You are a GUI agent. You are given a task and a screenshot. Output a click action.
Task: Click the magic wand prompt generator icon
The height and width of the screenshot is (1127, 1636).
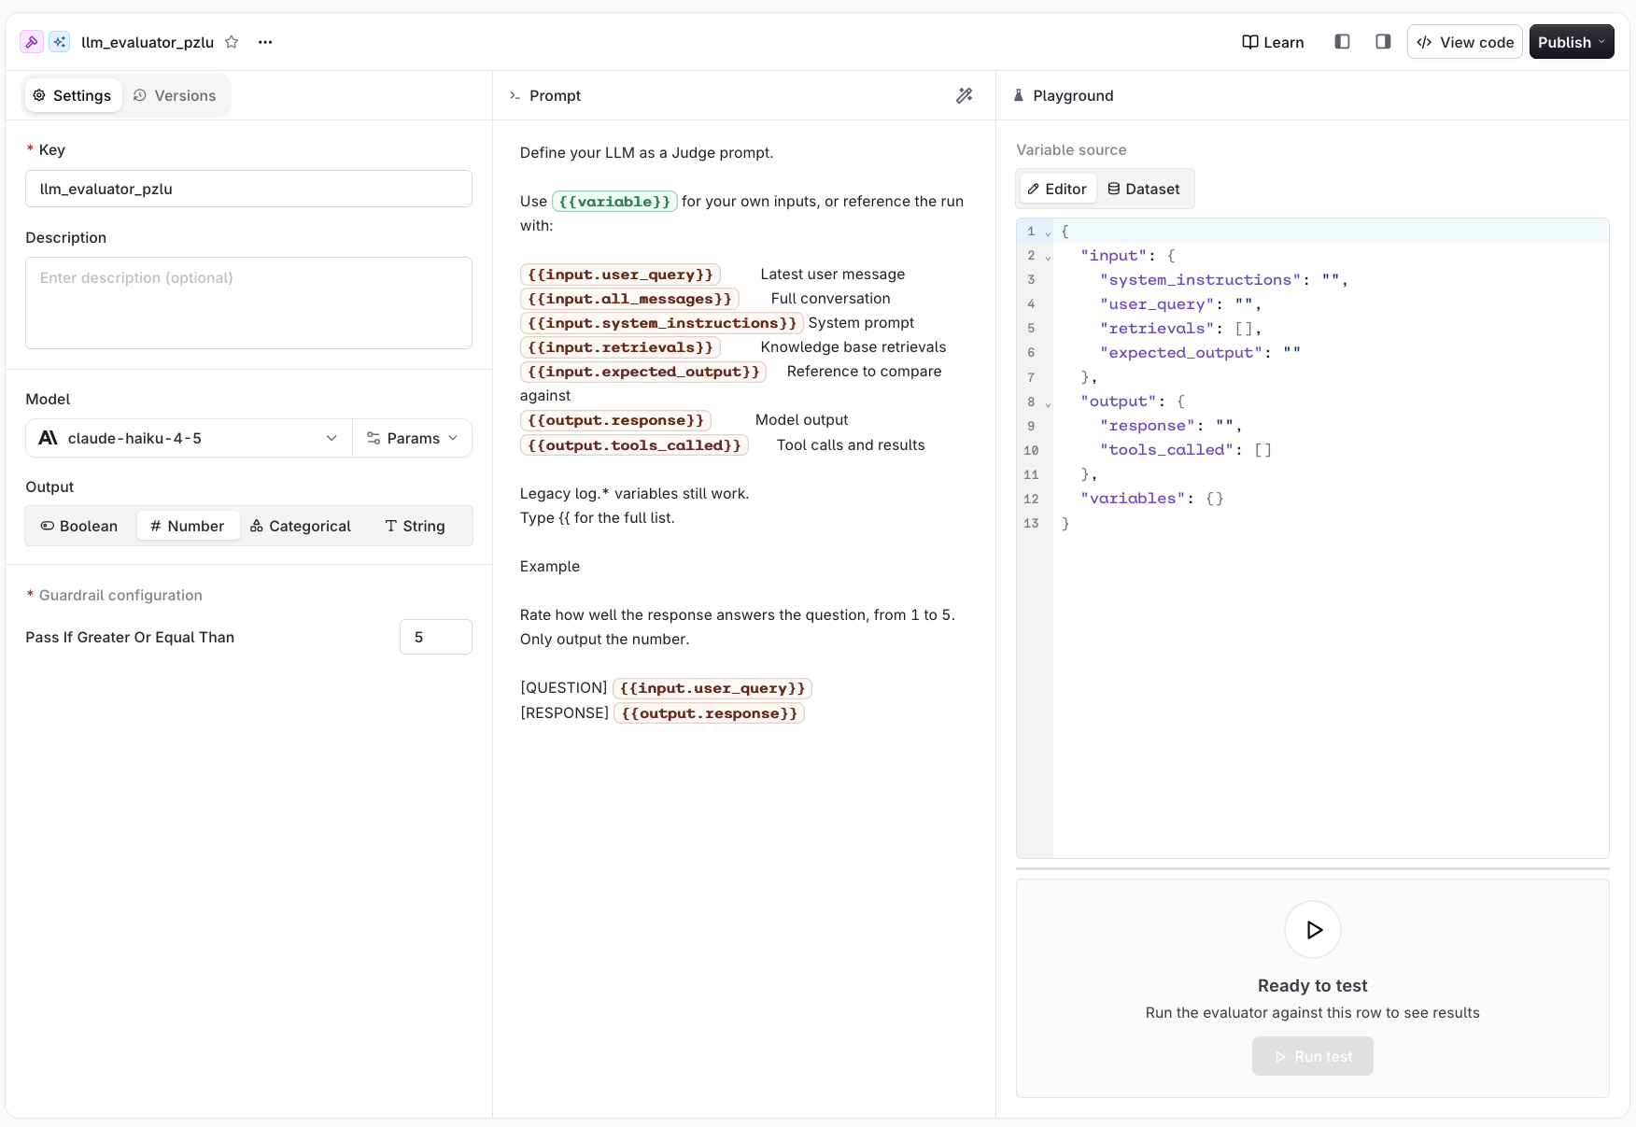965,95
